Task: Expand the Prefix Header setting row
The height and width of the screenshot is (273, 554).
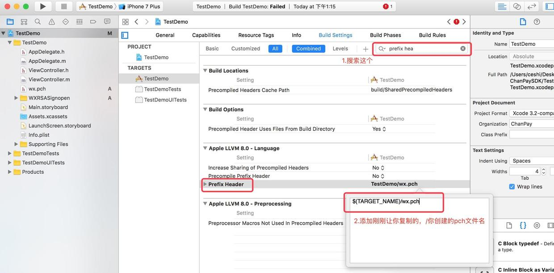Action: pos(205,184)
